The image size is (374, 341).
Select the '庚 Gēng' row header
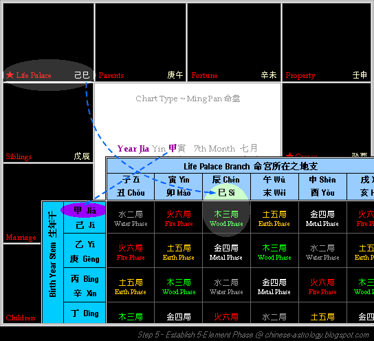point(85,259)
